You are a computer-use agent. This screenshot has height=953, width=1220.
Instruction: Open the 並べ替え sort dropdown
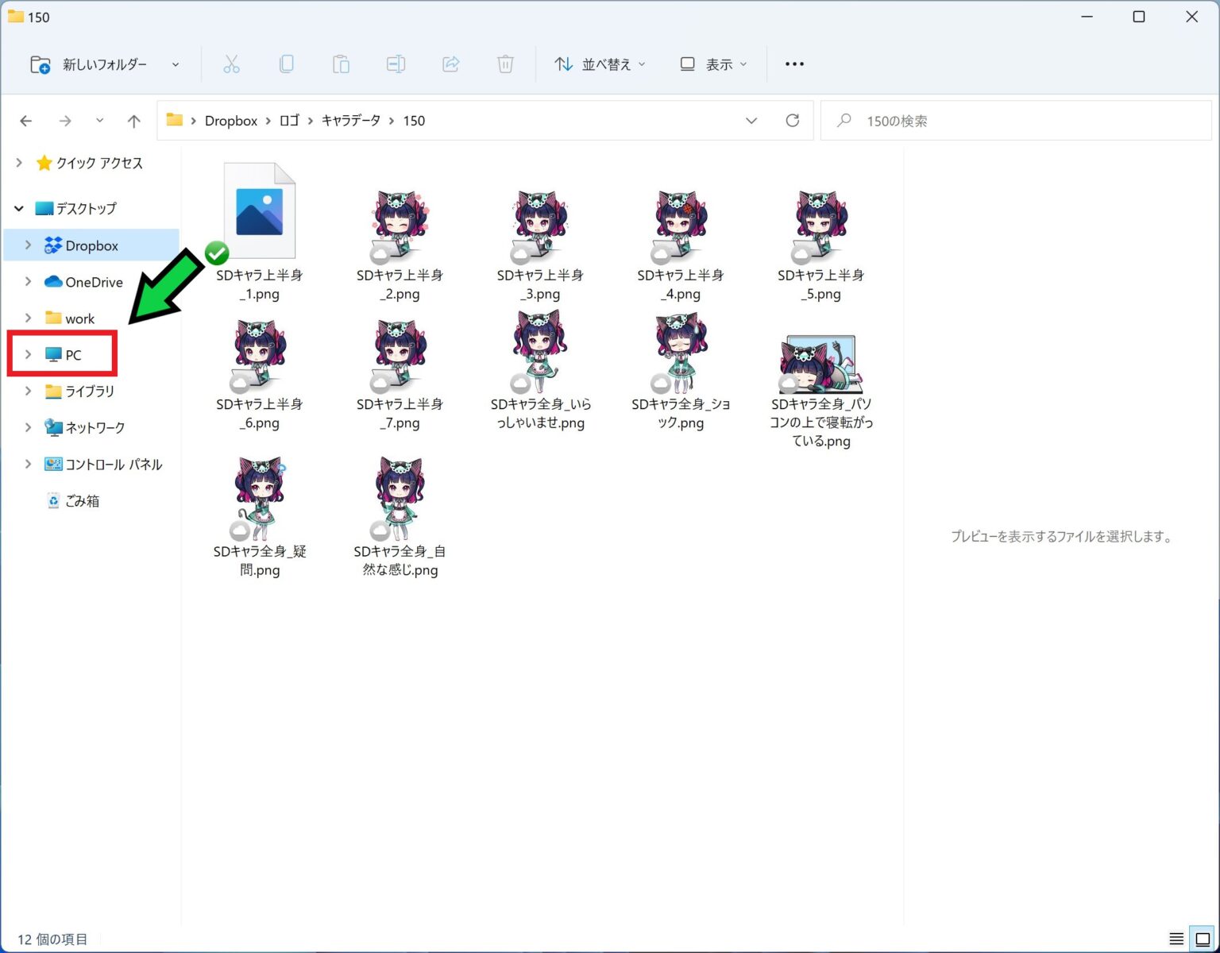click(x=600, y=64)
